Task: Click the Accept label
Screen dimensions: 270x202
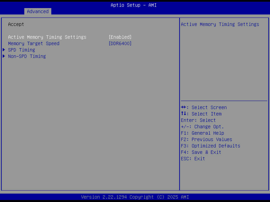Action: pos(16,24)
